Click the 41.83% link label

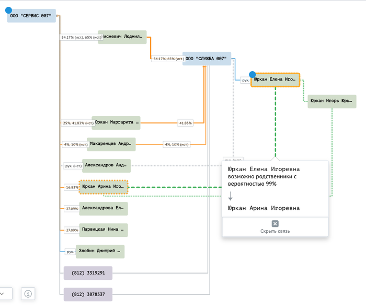coord(185,123)
